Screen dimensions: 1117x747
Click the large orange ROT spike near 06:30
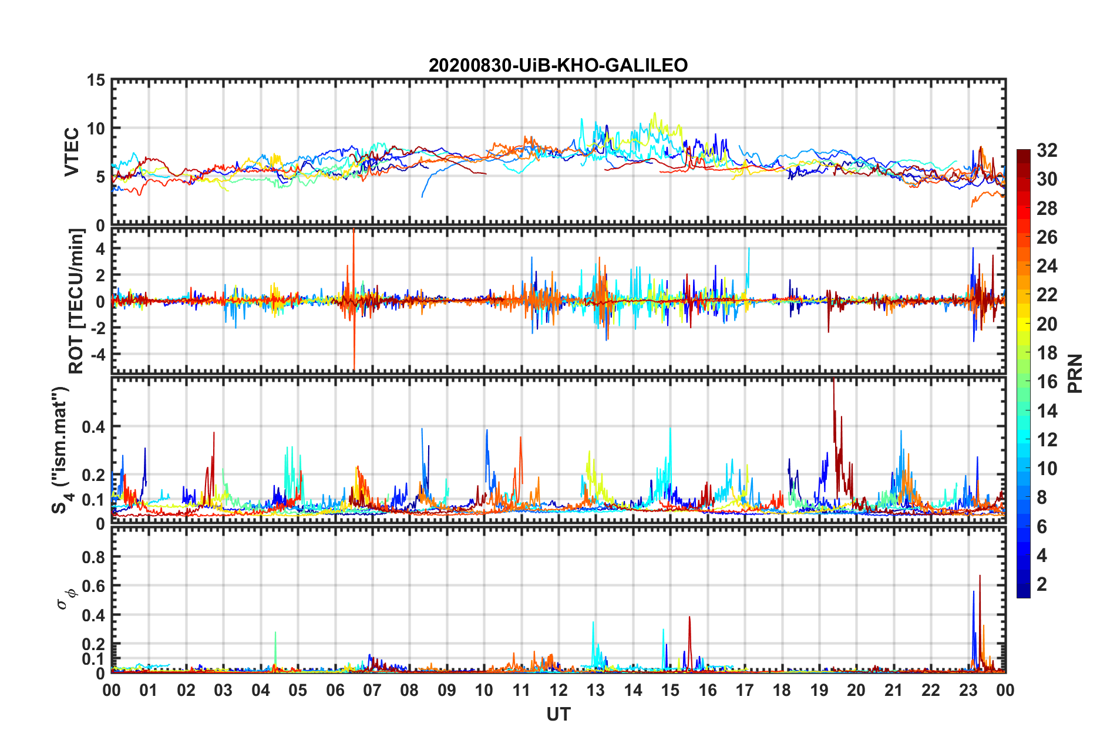pos(354,300)
